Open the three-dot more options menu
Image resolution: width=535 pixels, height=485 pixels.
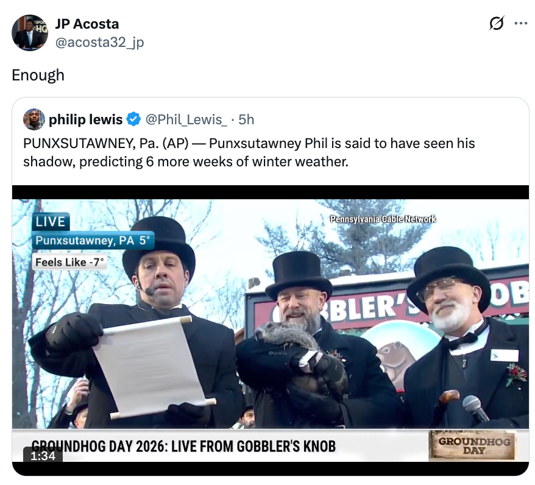coord(520,24)
